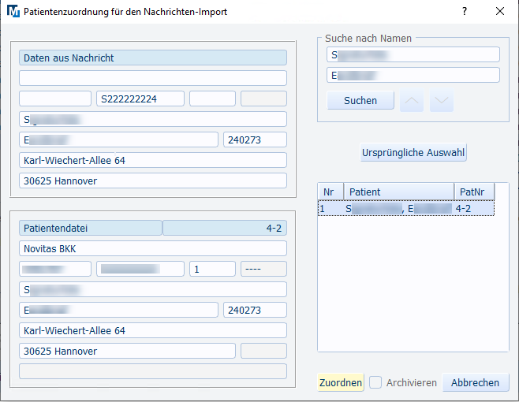Image resolution: width=519 pixels, height=402 pixels.
Task: Click field containing 1 in Patientendatei
Action: tap(212, 269)
